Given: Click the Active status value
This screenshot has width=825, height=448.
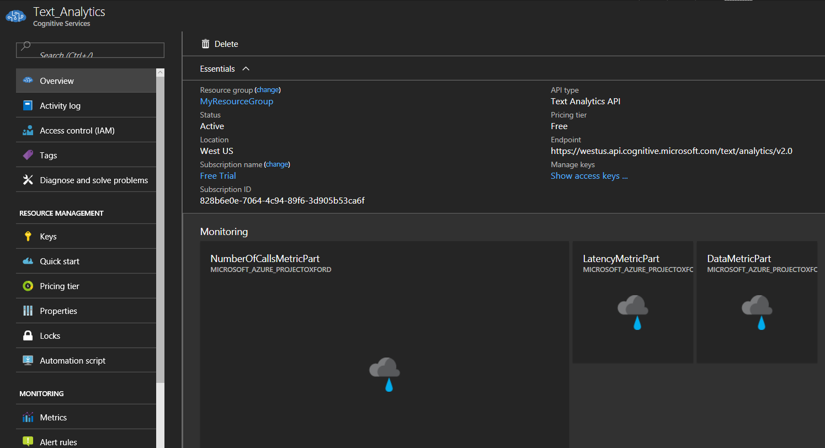Looking at the screenshot, I should point(212,126).
